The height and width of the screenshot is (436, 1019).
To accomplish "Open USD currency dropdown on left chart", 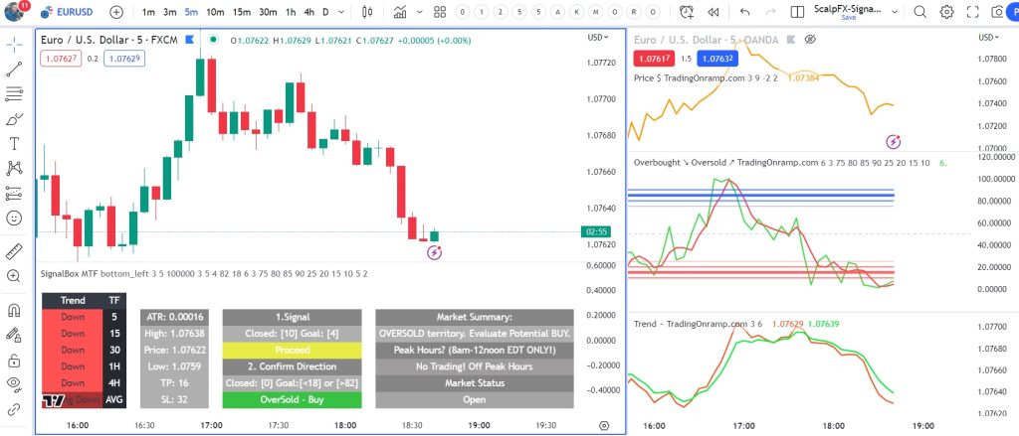I will click(x=598, y=38).
